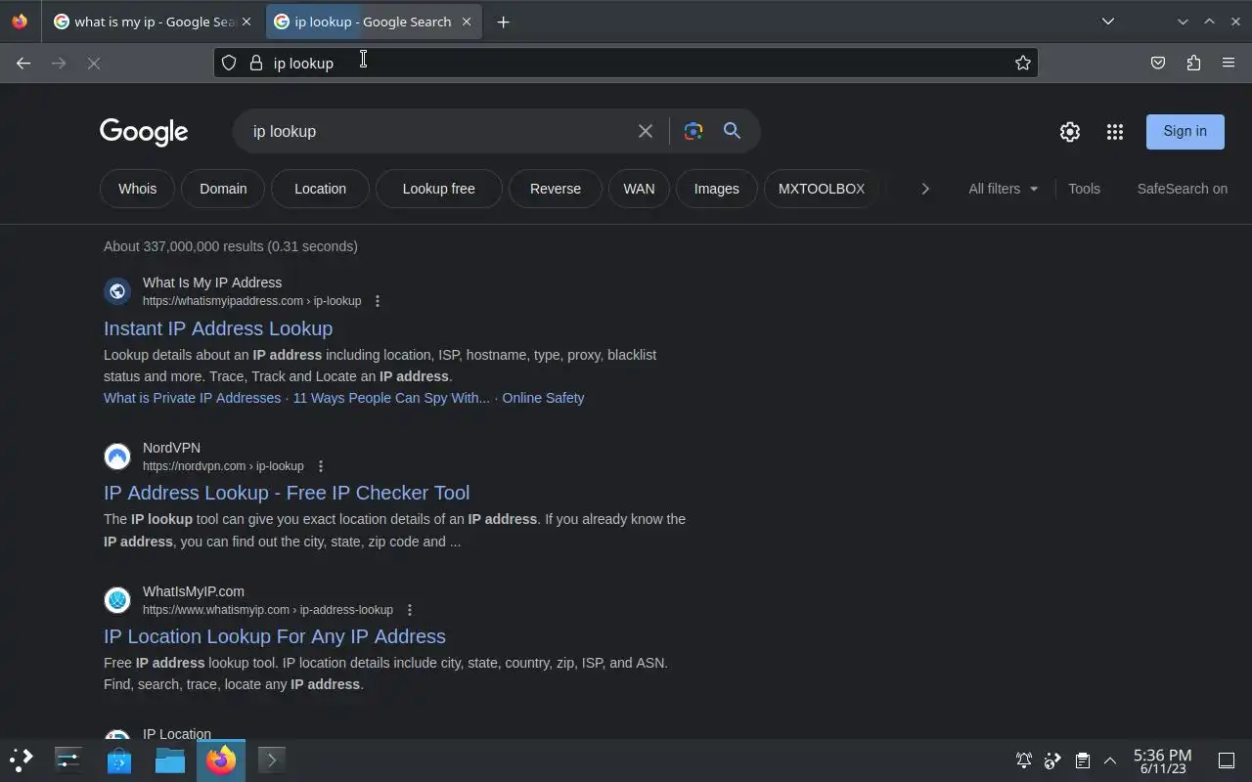Open '11 Ways People Can Spy With...' sitelink

(391, 398)
